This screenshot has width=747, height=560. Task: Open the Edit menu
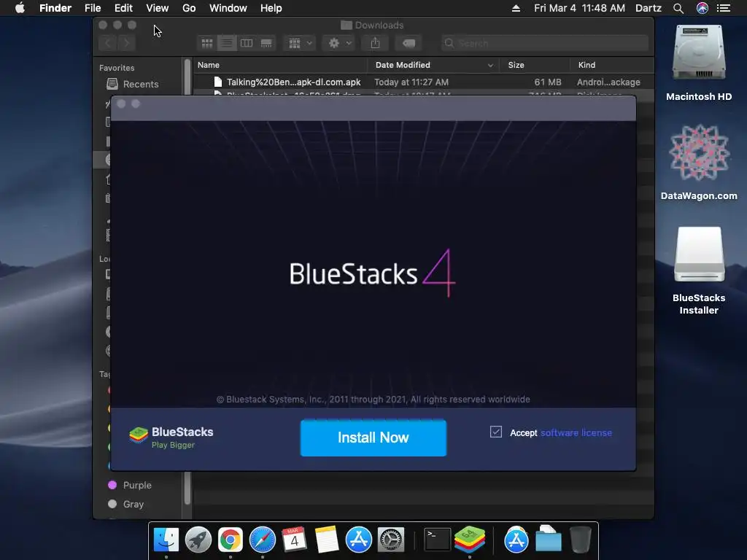(123, 8)
